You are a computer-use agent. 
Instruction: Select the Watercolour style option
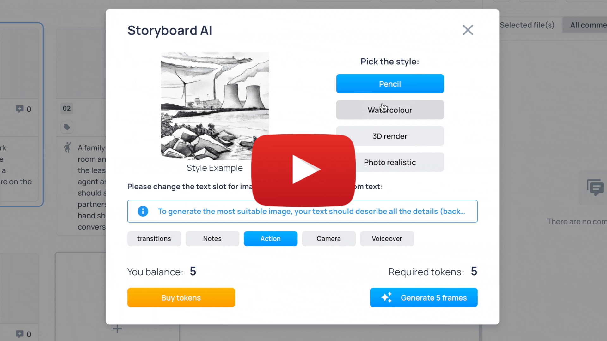click(x=390, y=110)
